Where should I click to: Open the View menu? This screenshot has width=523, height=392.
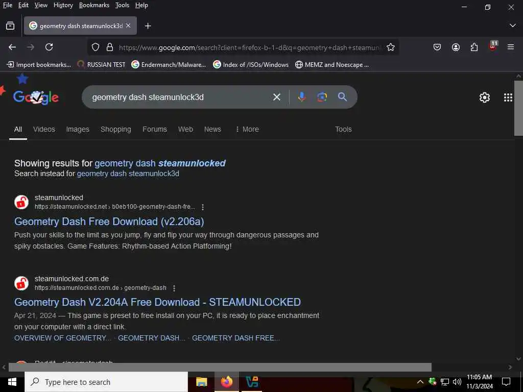point(41,5)
